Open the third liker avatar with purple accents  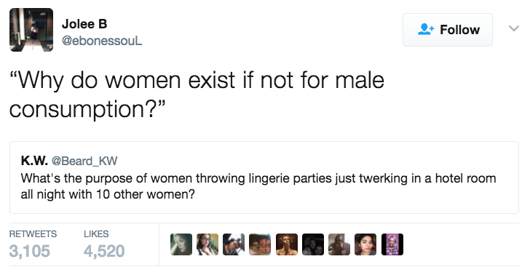234,244
